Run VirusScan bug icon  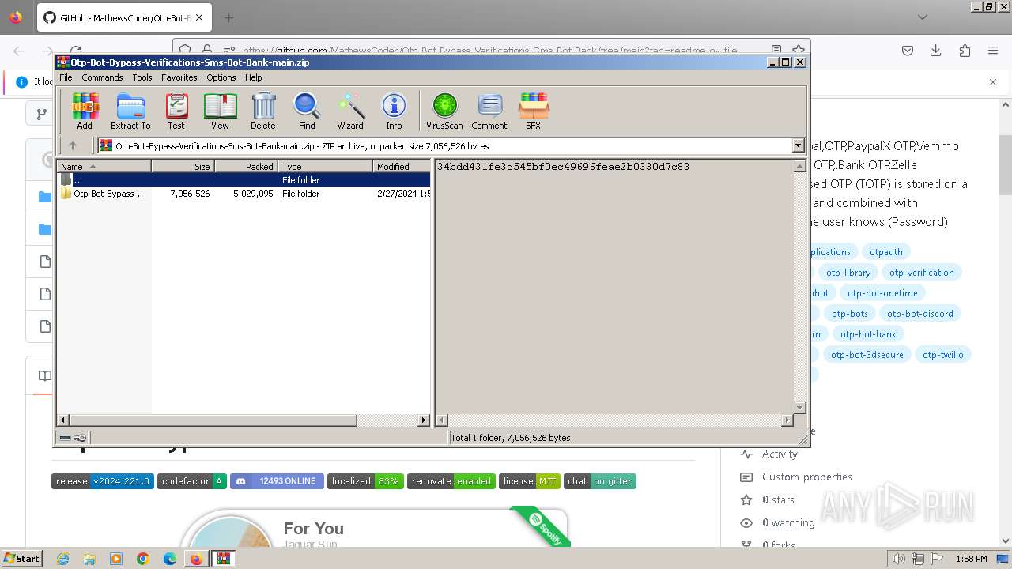click(x=444, y=111)
